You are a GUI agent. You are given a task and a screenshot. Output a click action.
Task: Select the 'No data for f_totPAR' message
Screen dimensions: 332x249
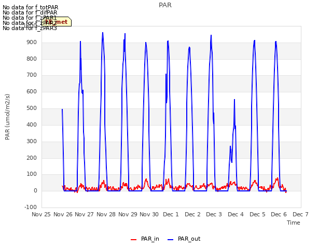[x=31, y=8]
